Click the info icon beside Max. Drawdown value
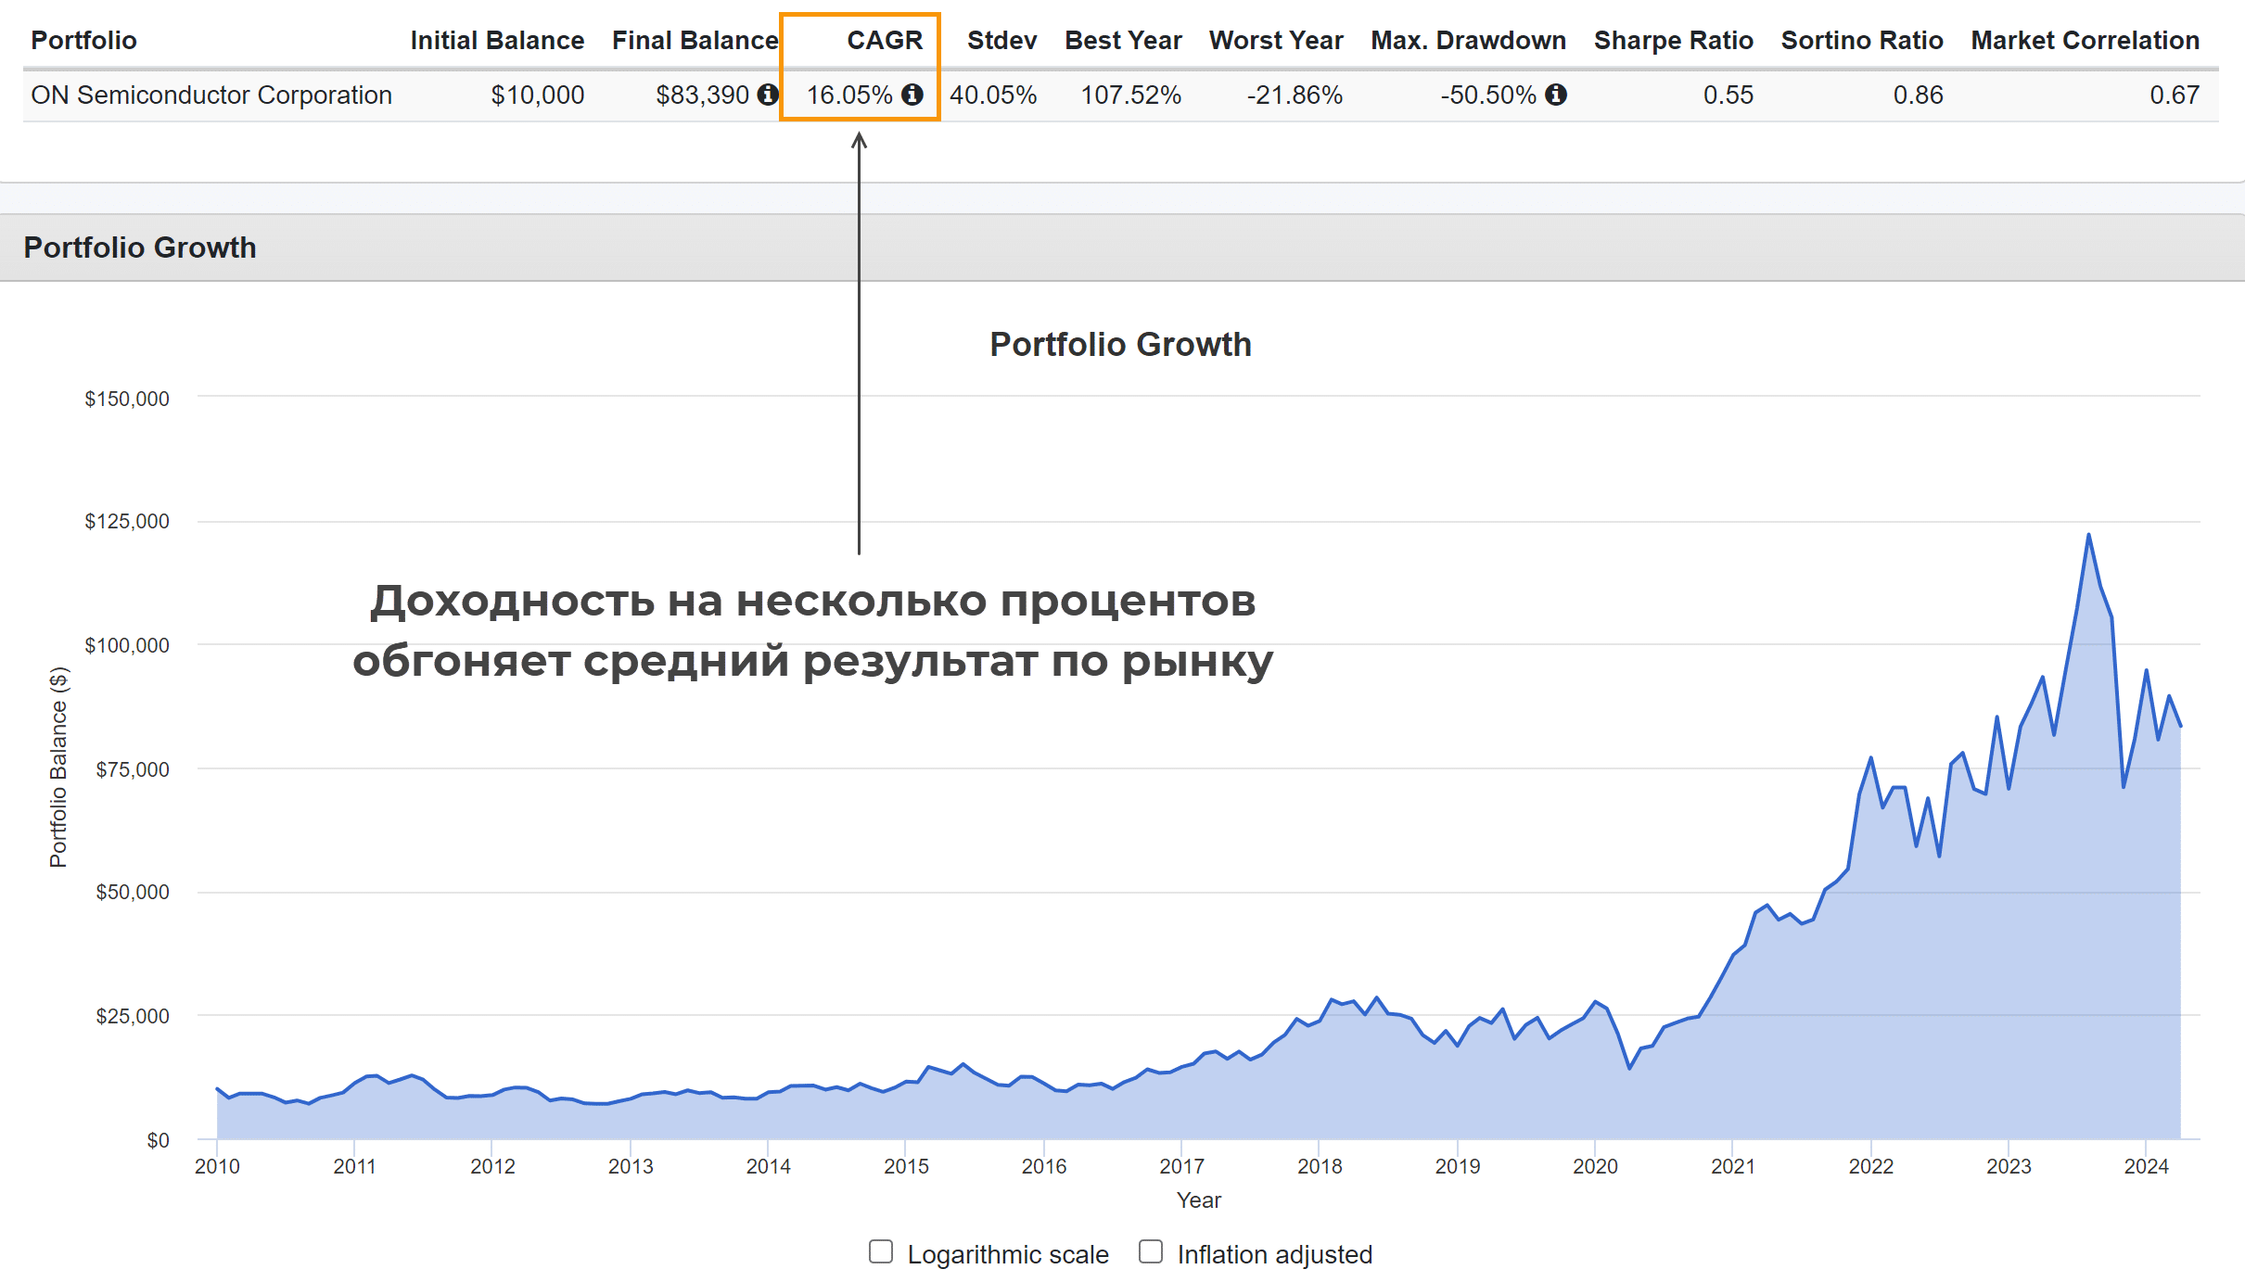Screen dimensions: 2245x1282 (x=1556, y=95)
